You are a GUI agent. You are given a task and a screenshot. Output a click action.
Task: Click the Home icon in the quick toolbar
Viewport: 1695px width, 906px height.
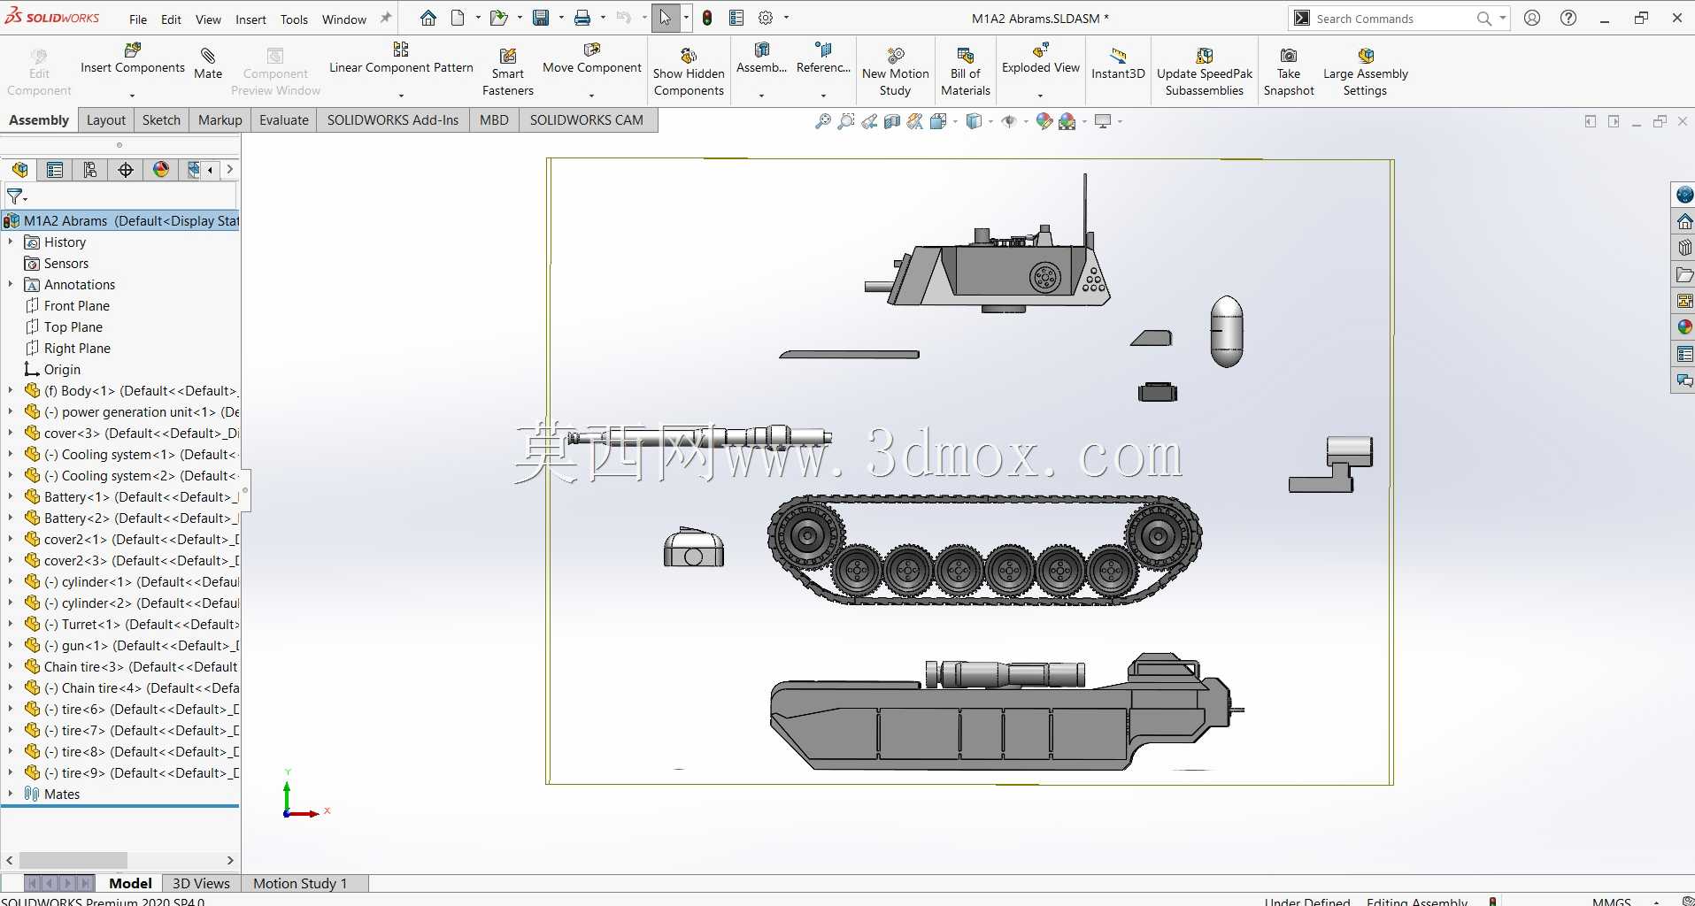[428, 18]
